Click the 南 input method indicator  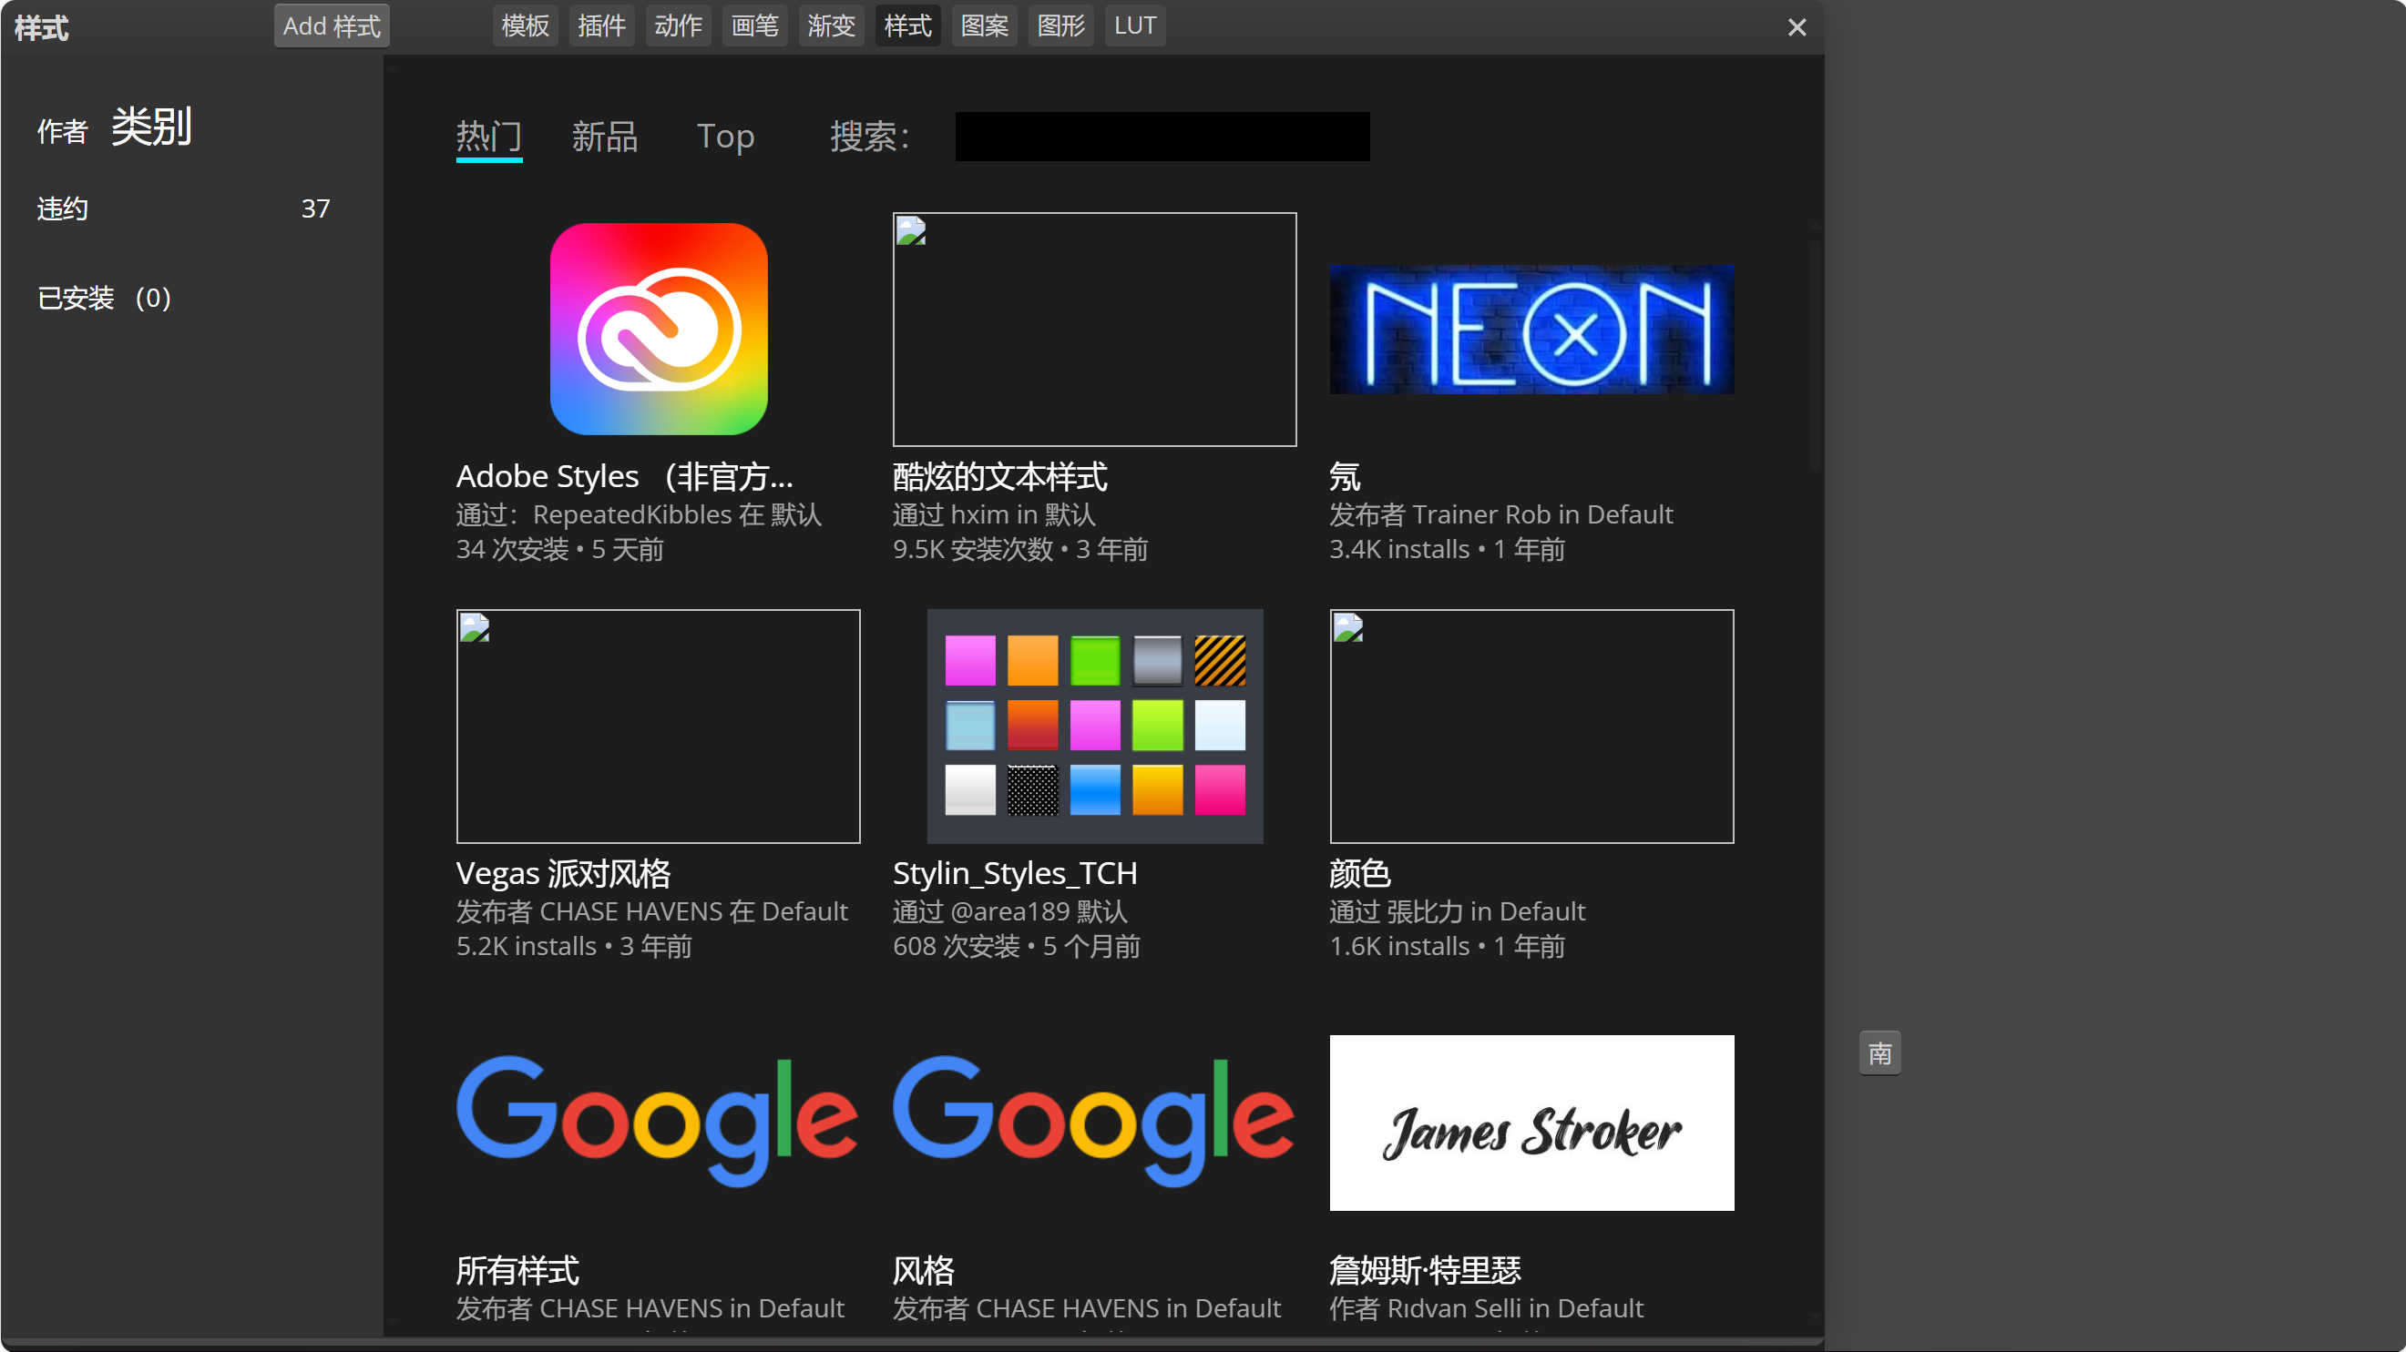click(x=1879, y=1052)
